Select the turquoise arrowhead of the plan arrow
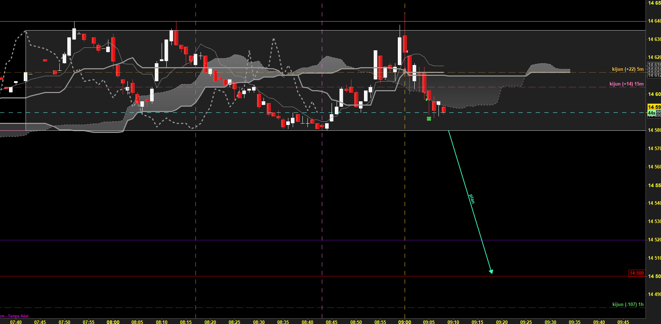The image size is (661, 324). point(491,272)
